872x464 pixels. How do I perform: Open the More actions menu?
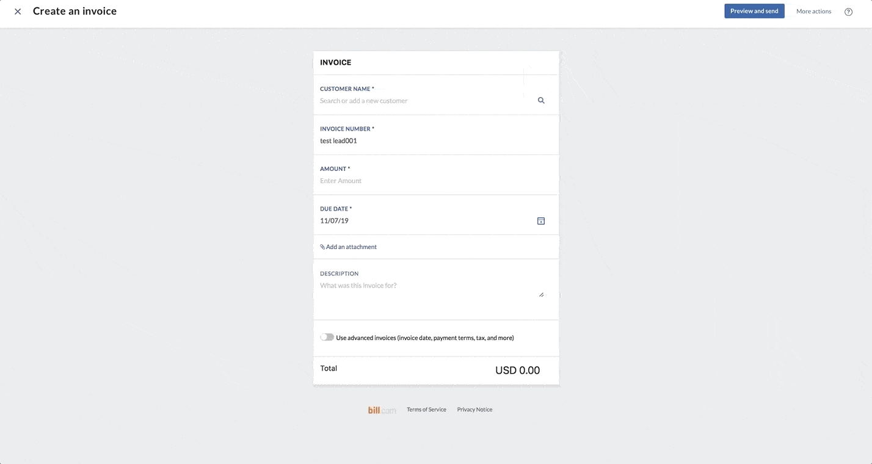pos(813,11)
